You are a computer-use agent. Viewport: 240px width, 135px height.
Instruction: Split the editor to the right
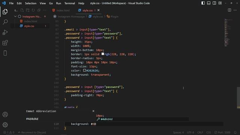tap(229, 10)
